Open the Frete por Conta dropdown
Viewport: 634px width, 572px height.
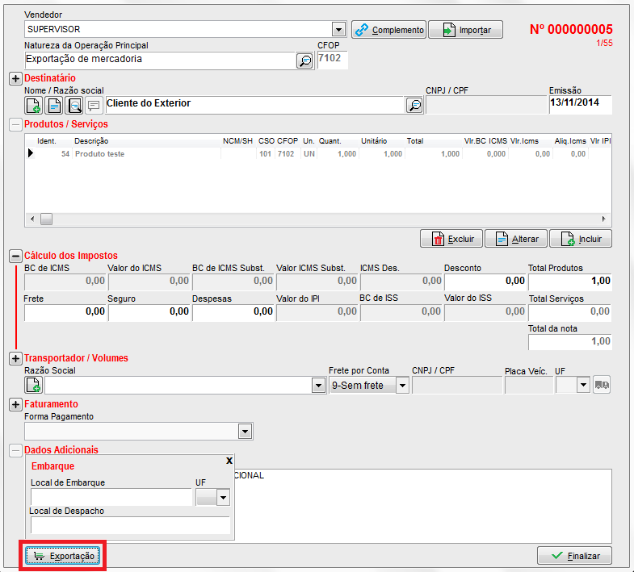click(x=401, y=386)
